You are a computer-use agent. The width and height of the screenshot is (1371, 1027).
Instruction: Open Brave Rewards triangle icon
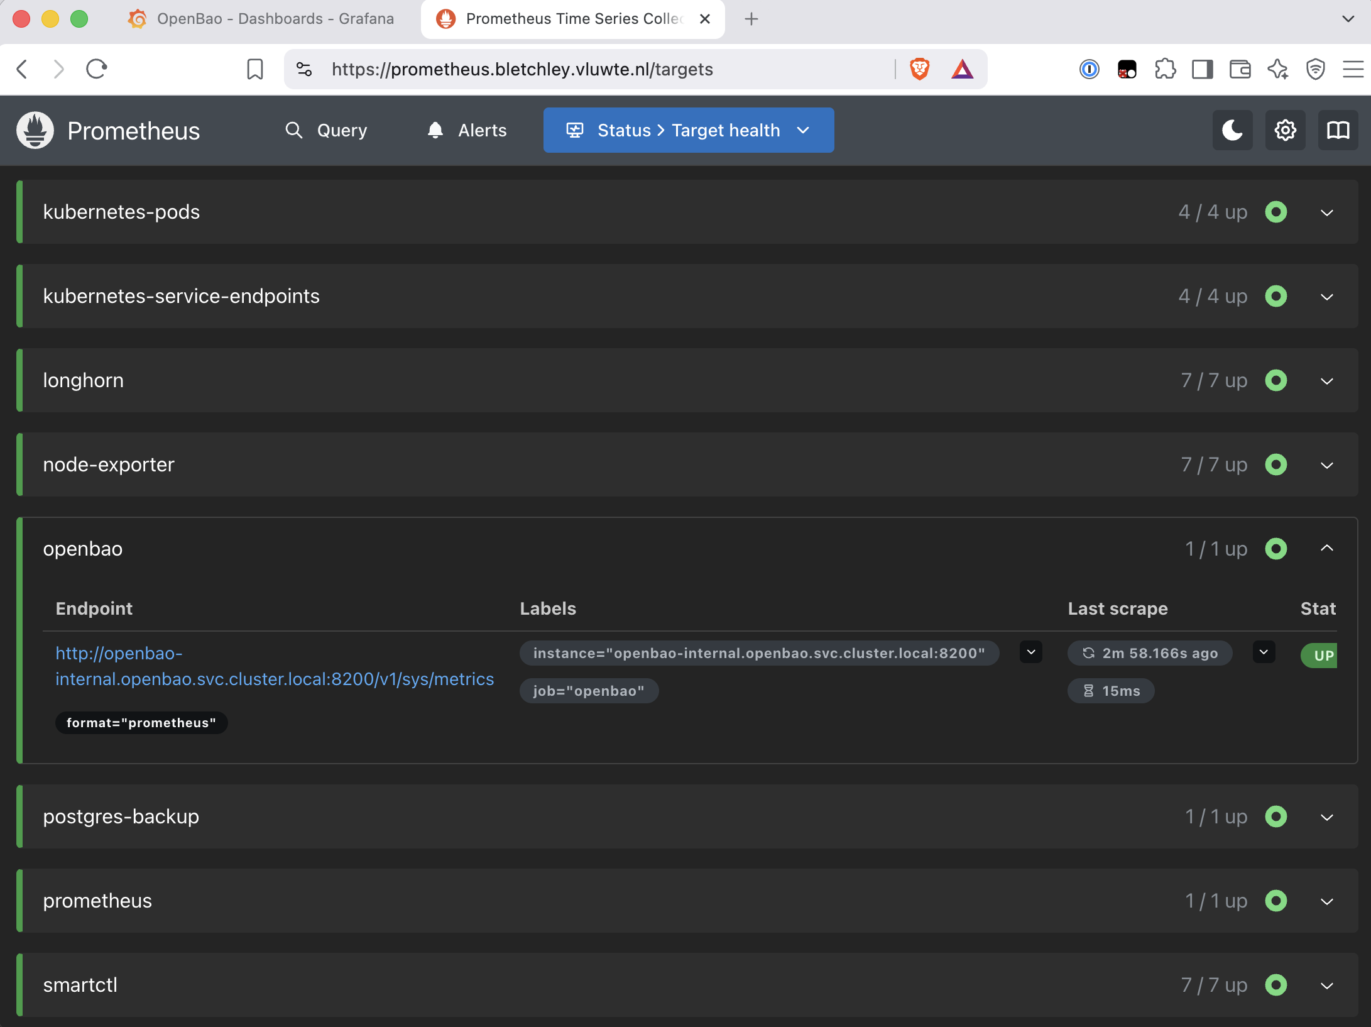click(962, 69)
